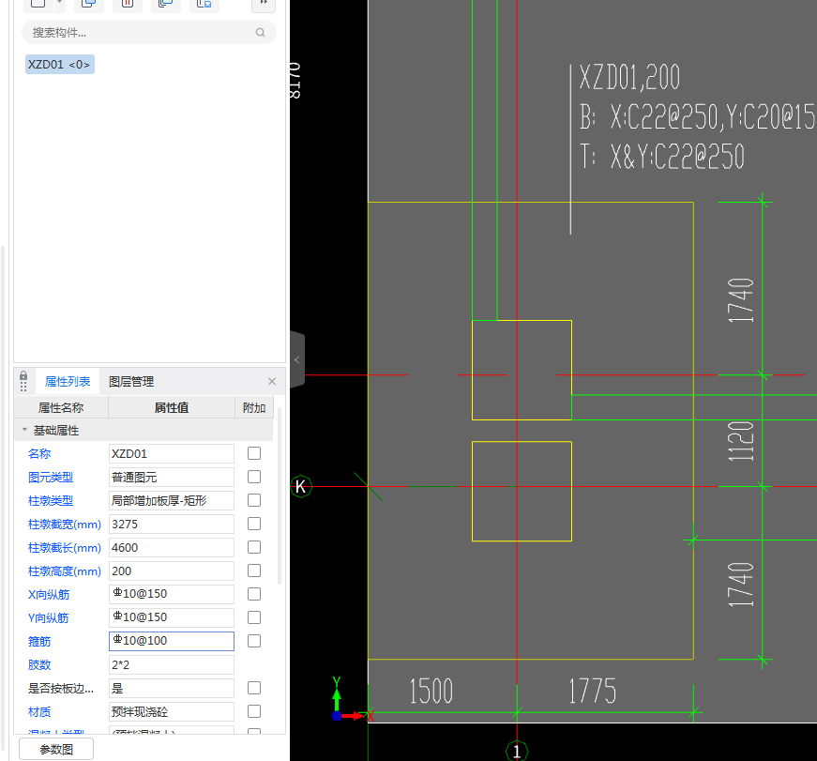Viewport: 817px width, 761px height.
Task: Click the red Delete component icon
Action: click(128, 3)
